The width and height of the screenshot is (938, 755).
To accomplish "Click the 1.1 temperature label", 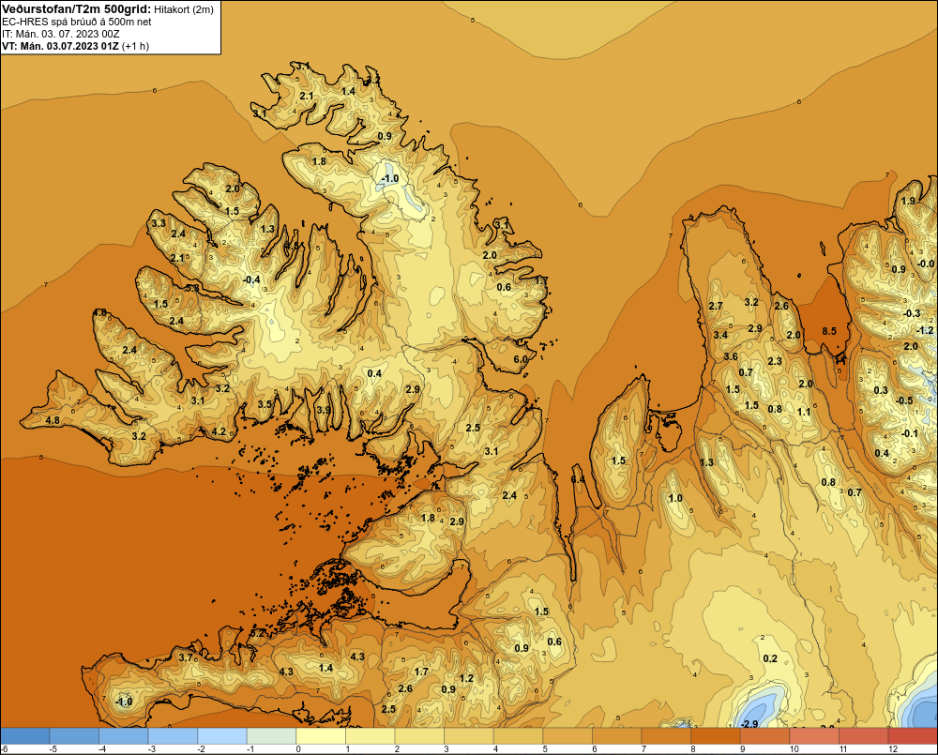I will pyautogui.click(x=804, y=412).
